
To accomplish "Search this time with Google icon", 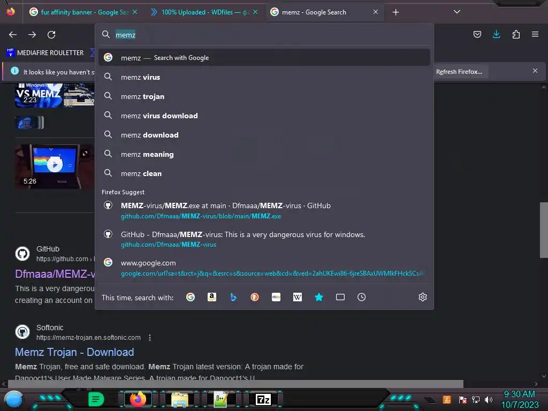I will (191, 297).
